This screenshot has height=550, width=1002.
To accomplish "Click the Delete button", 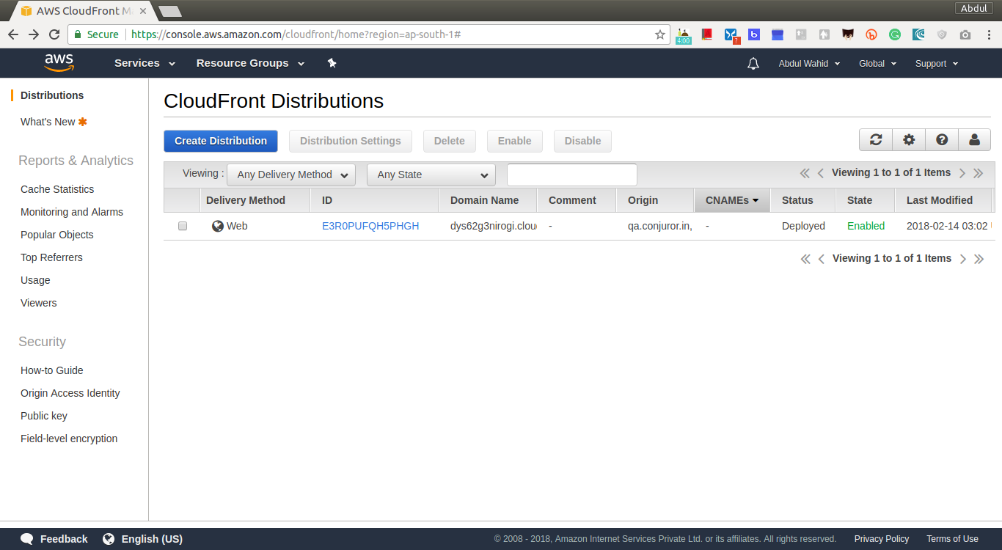I will click(x=450, y=141).
